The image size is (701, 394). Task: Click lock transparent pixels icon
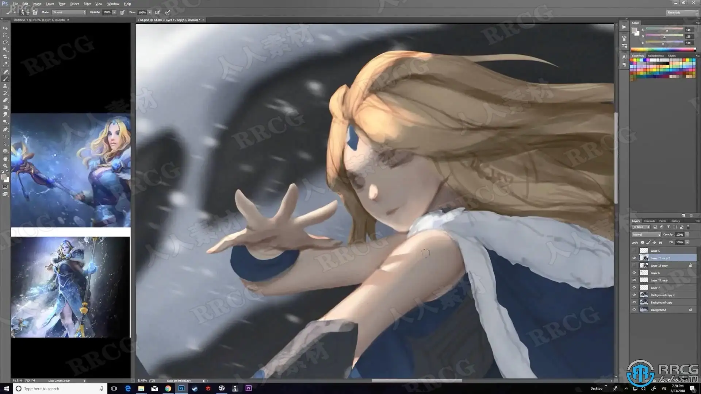click(x=642, y=243)
